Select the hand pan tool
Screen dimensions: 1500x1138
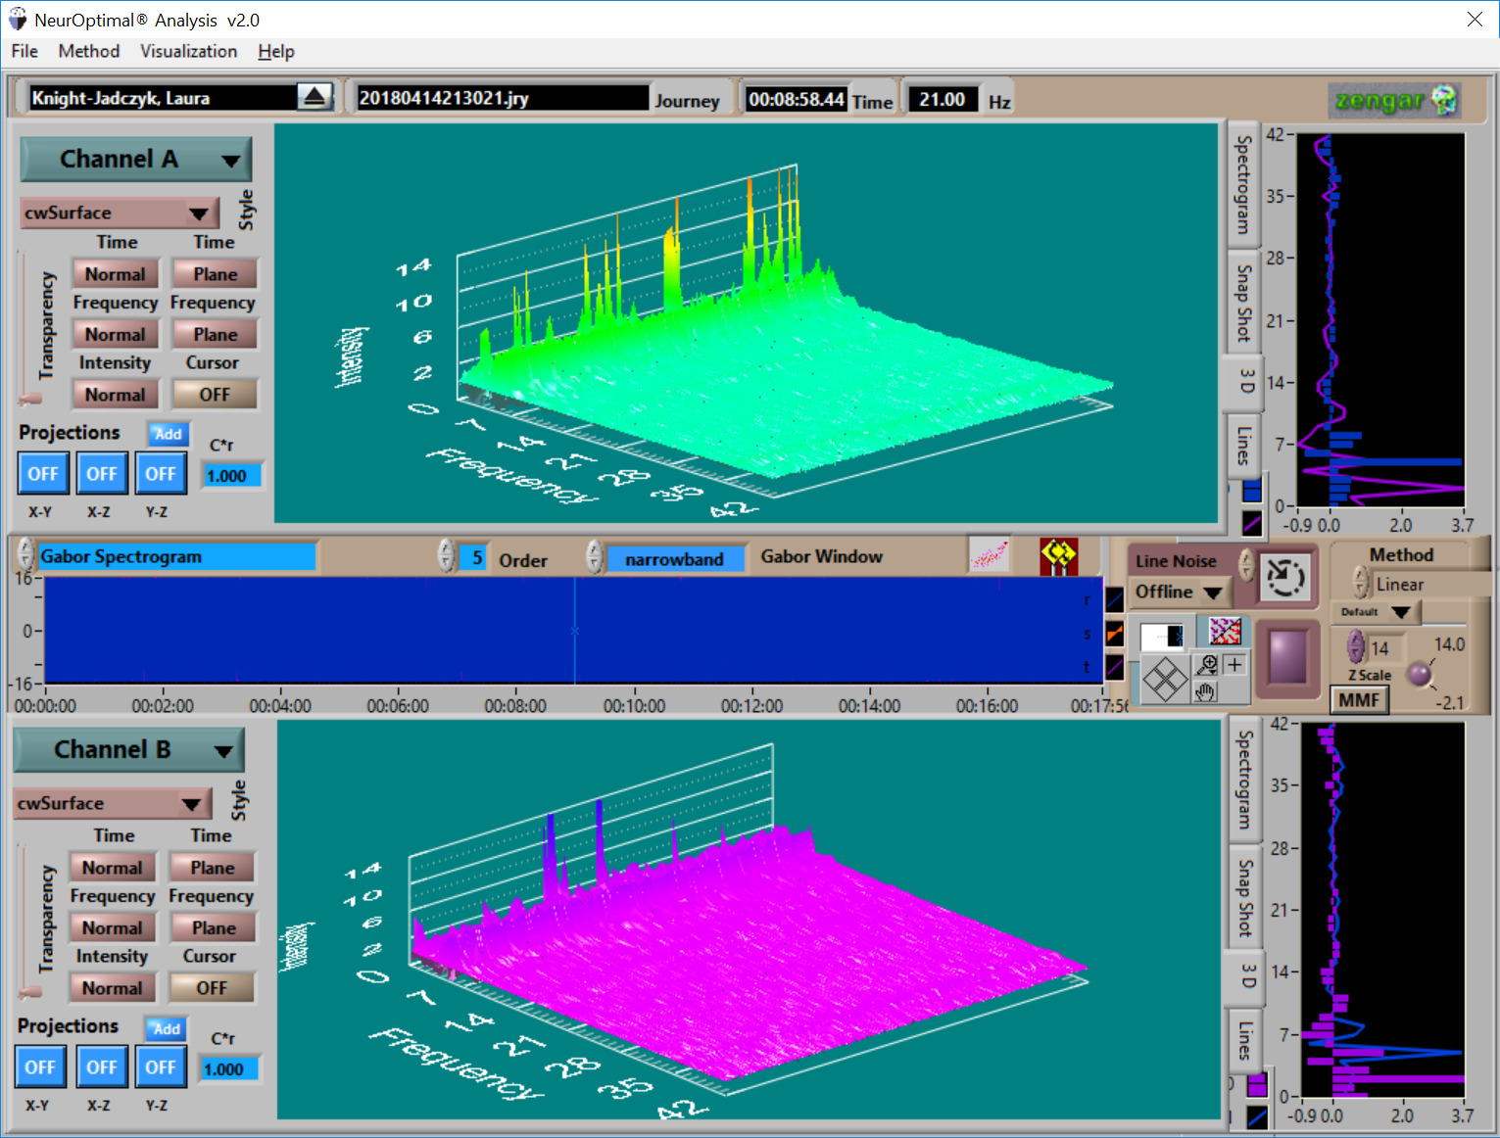pyautogui.click(x=1204, y=690)
